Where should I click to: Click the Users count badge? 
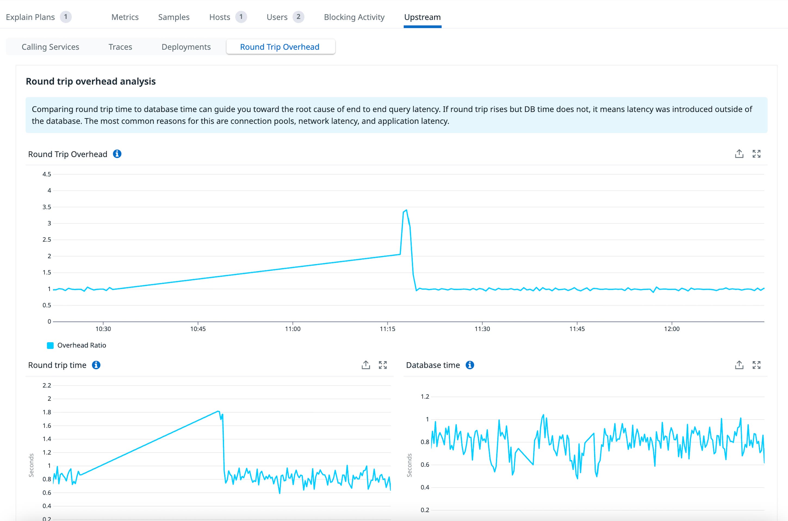click(298, 17)
